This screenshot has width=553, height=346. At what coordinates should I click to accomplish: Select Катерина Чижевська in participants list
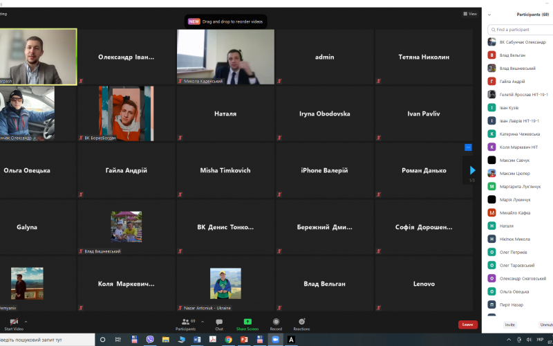pos(521,134)
